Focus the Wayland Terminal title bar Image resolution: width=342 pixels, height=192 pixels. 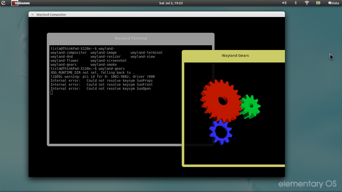(x=131, y=38)
